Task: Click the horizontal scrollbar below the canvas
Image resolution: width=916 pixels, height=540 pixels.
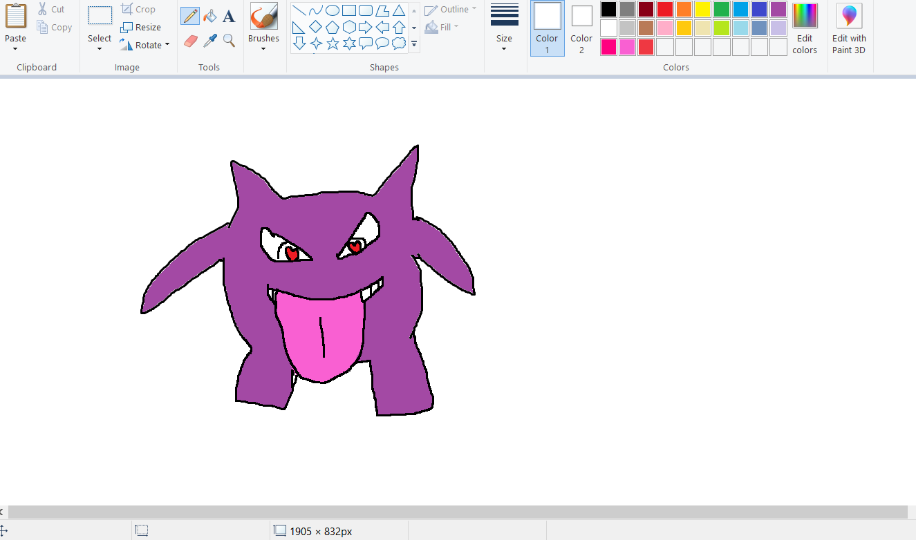Action: coord(458,512)
